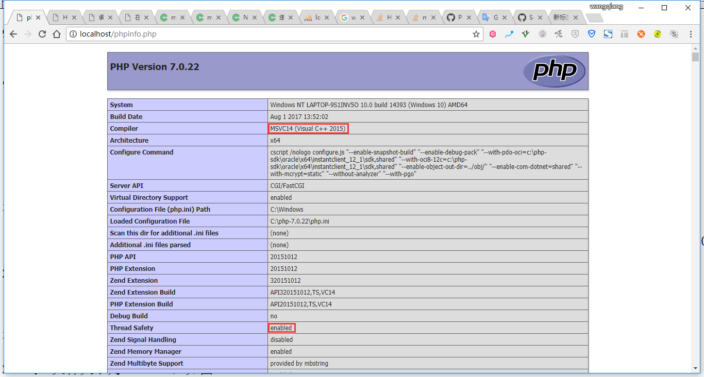The width and height of the screenshot is (704, 377).
Task: Open a new tab with the blank tab button
Action: pyautogui.click(x=595, y=18)
